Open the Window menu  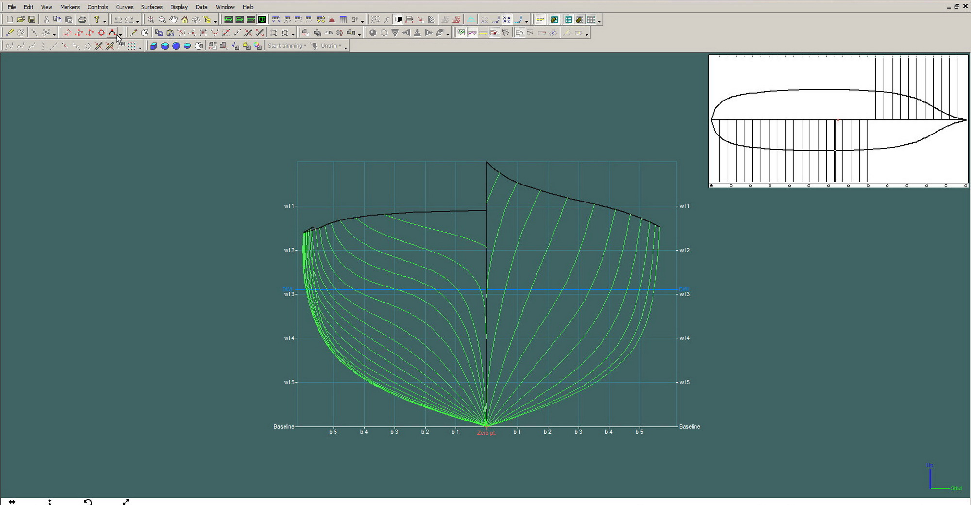click(225, 7)
